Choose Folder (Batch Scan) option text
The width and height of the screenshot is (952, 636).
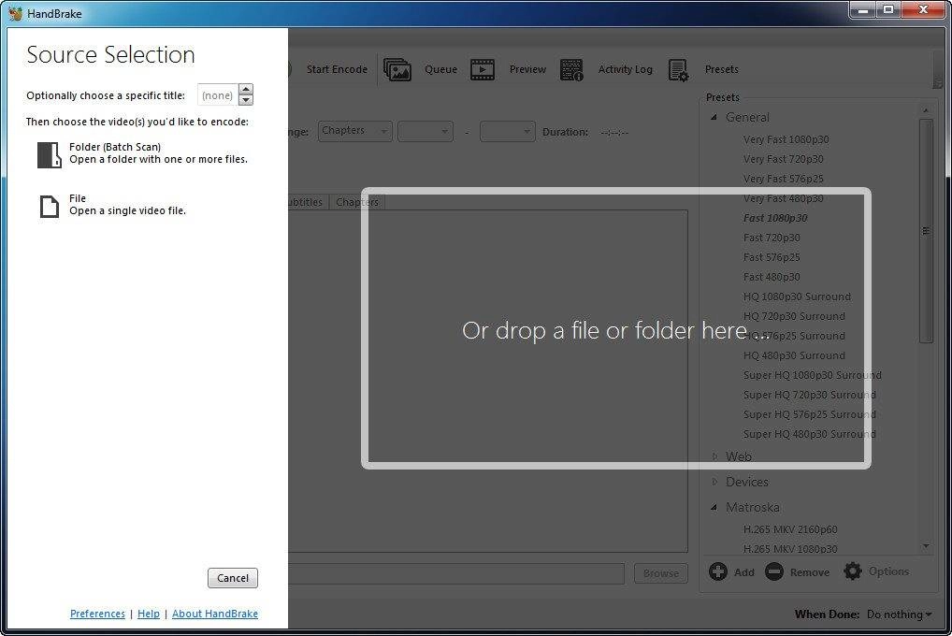coord(158,153)
